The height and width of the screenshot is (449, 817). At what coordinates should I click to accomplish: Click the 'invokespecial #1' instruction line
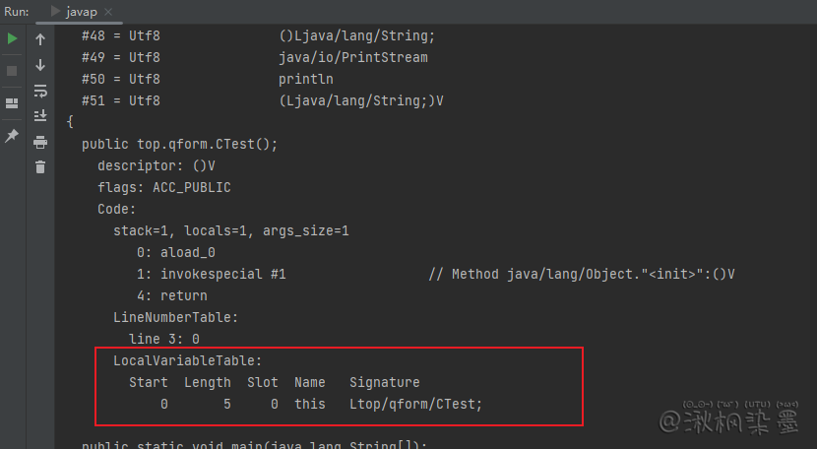(212, 274)
